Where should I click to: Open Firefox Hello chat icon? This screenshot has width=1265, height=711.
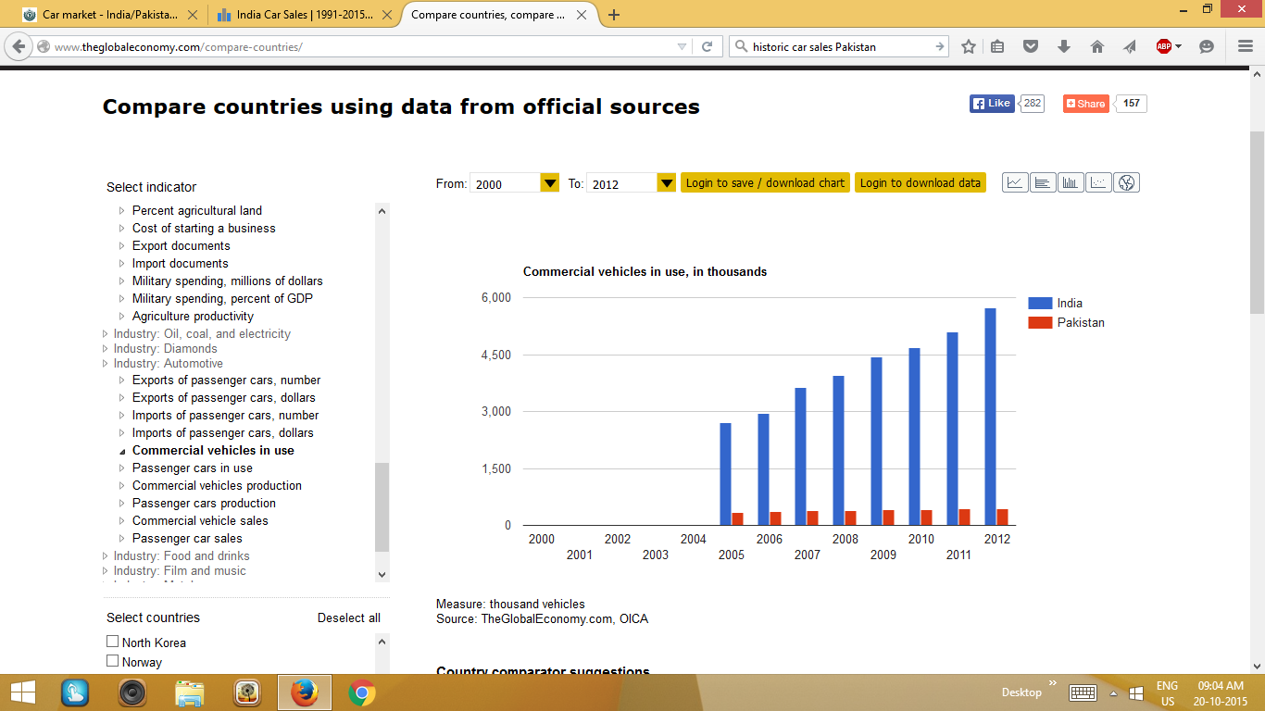1207,46
